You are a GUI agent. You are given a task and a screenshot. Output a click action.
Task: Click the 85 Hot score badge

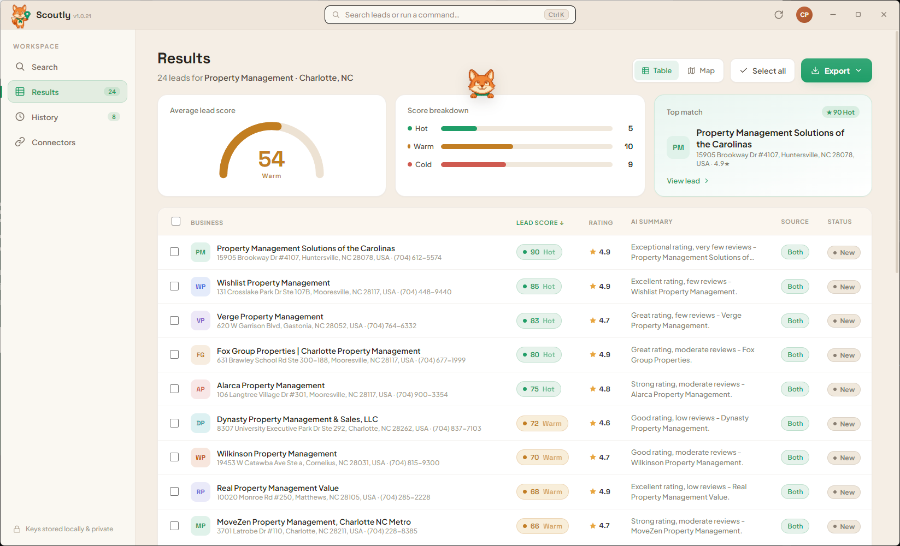tap(539, 286)
